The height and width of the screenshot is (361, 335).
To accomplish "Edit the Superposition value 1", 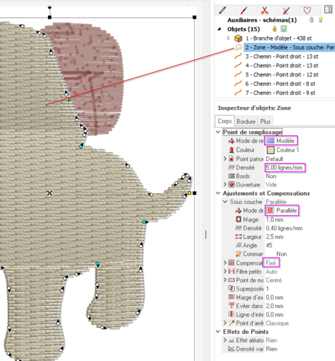I will coord(268,289).
